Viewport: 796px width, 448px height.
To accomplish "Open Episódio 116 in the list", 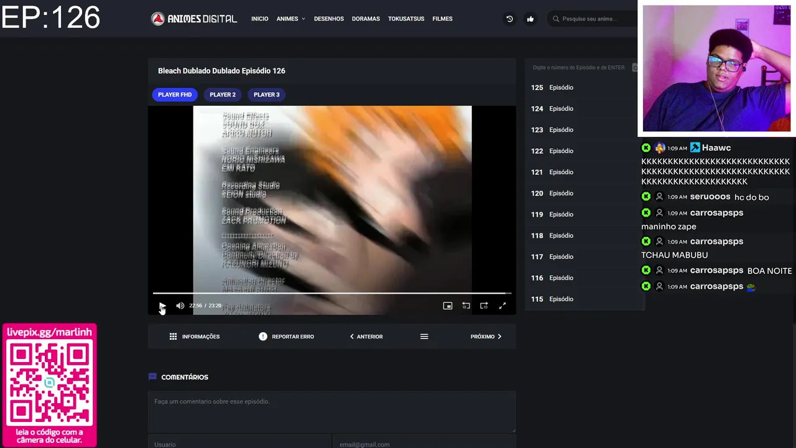I will point(583,278).
